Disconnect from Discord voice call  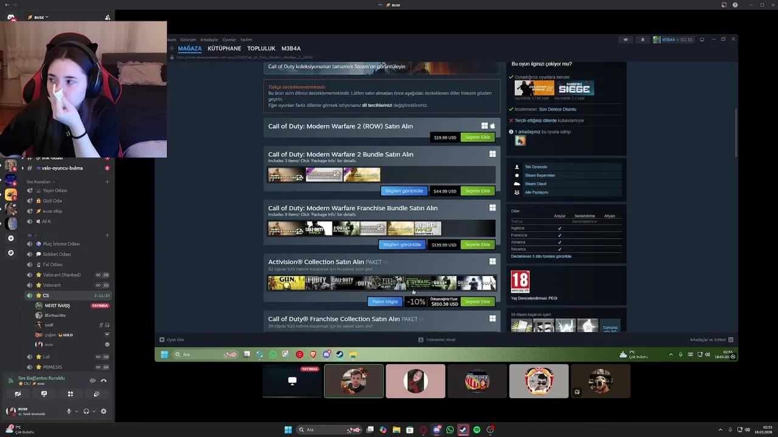104,381
